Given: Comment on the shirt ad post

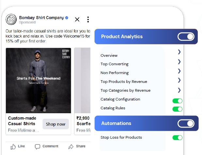Looking at the screenshot, I should pos(46,147).
